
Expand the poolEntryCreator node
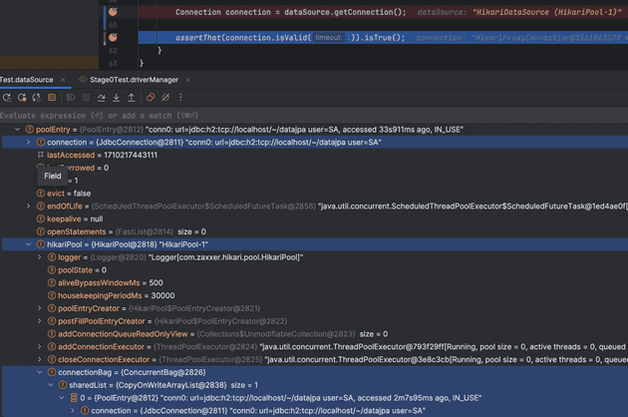click(x=39, y=308)
